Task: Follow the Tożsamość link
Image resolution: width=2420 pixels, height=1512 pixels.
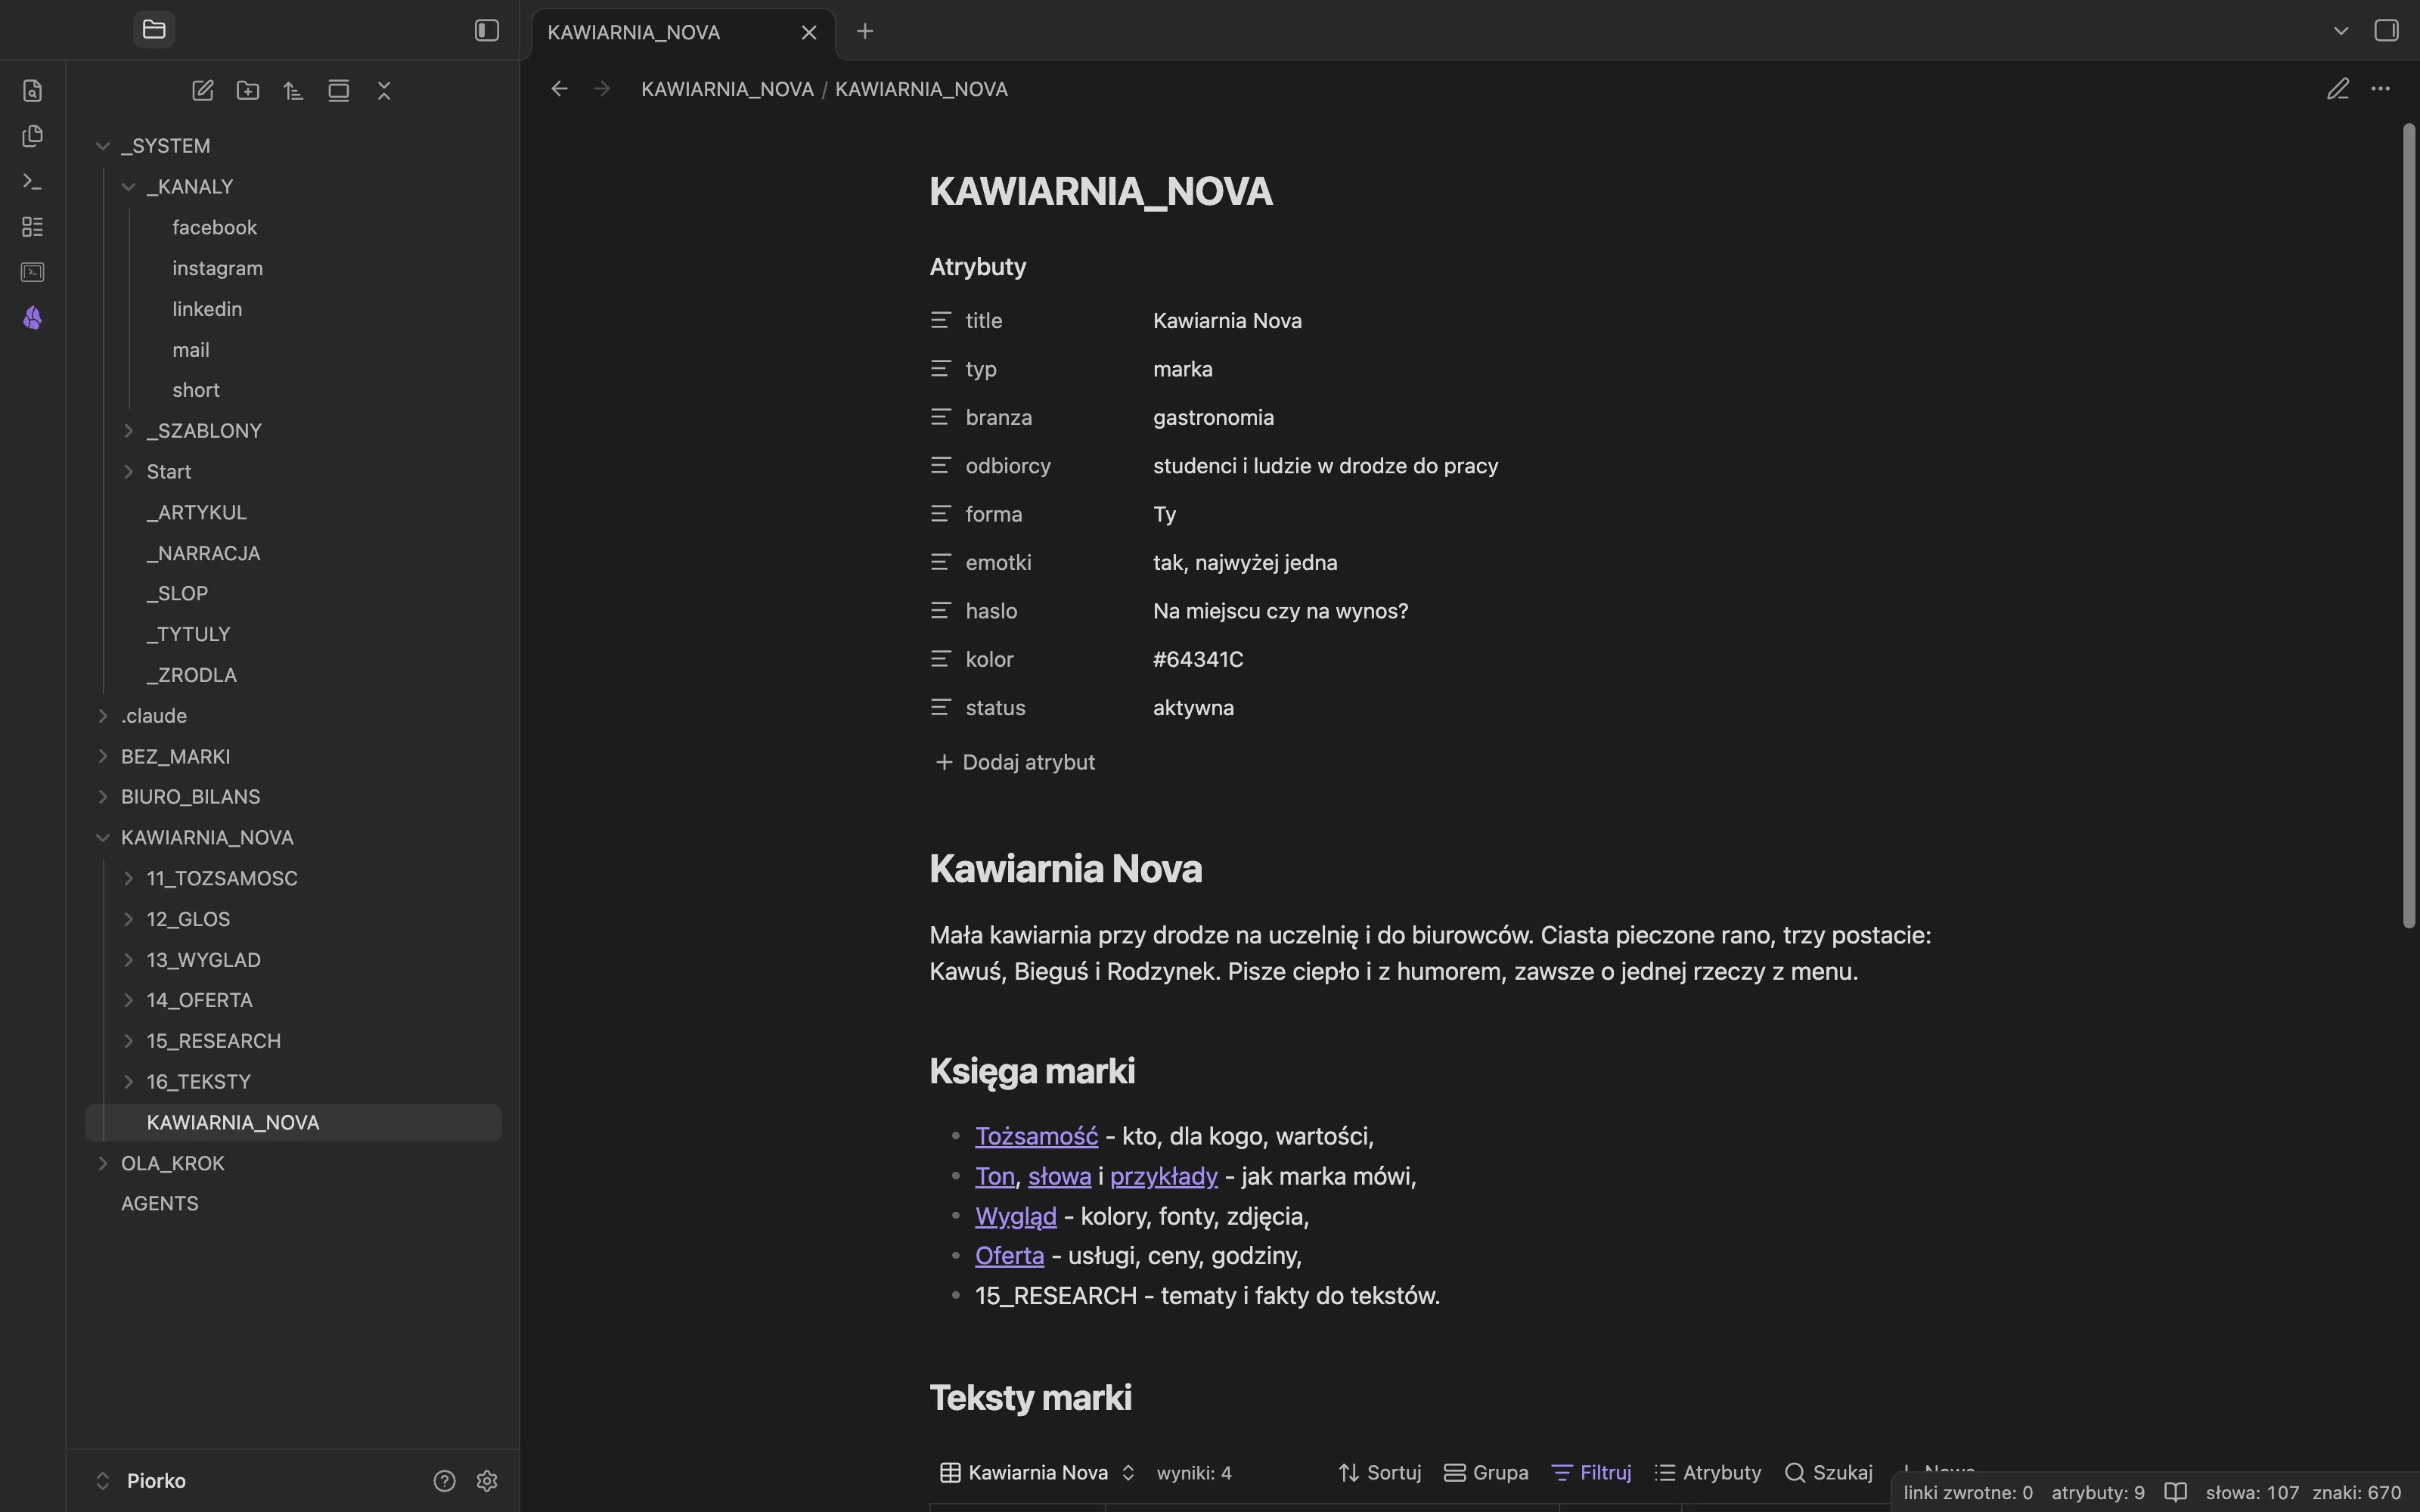Action: pos(1036,1137)
